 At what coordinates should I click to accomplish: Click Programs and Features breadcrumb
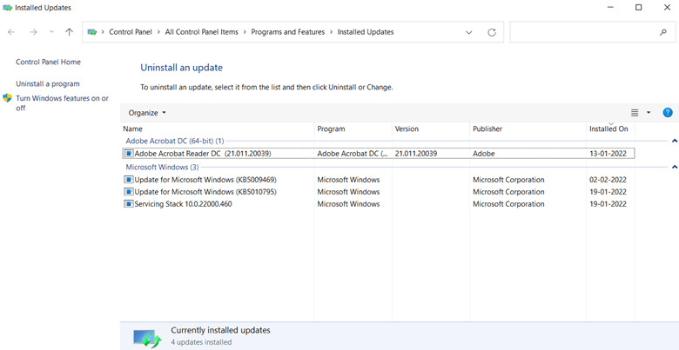pyautogui.click(x=288, y=32)
